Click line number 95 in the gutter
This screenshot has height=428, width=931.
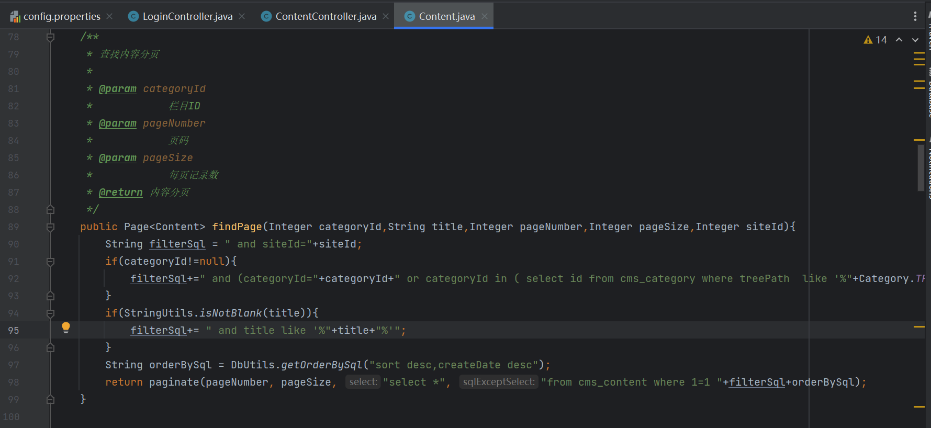coord(14,331)
